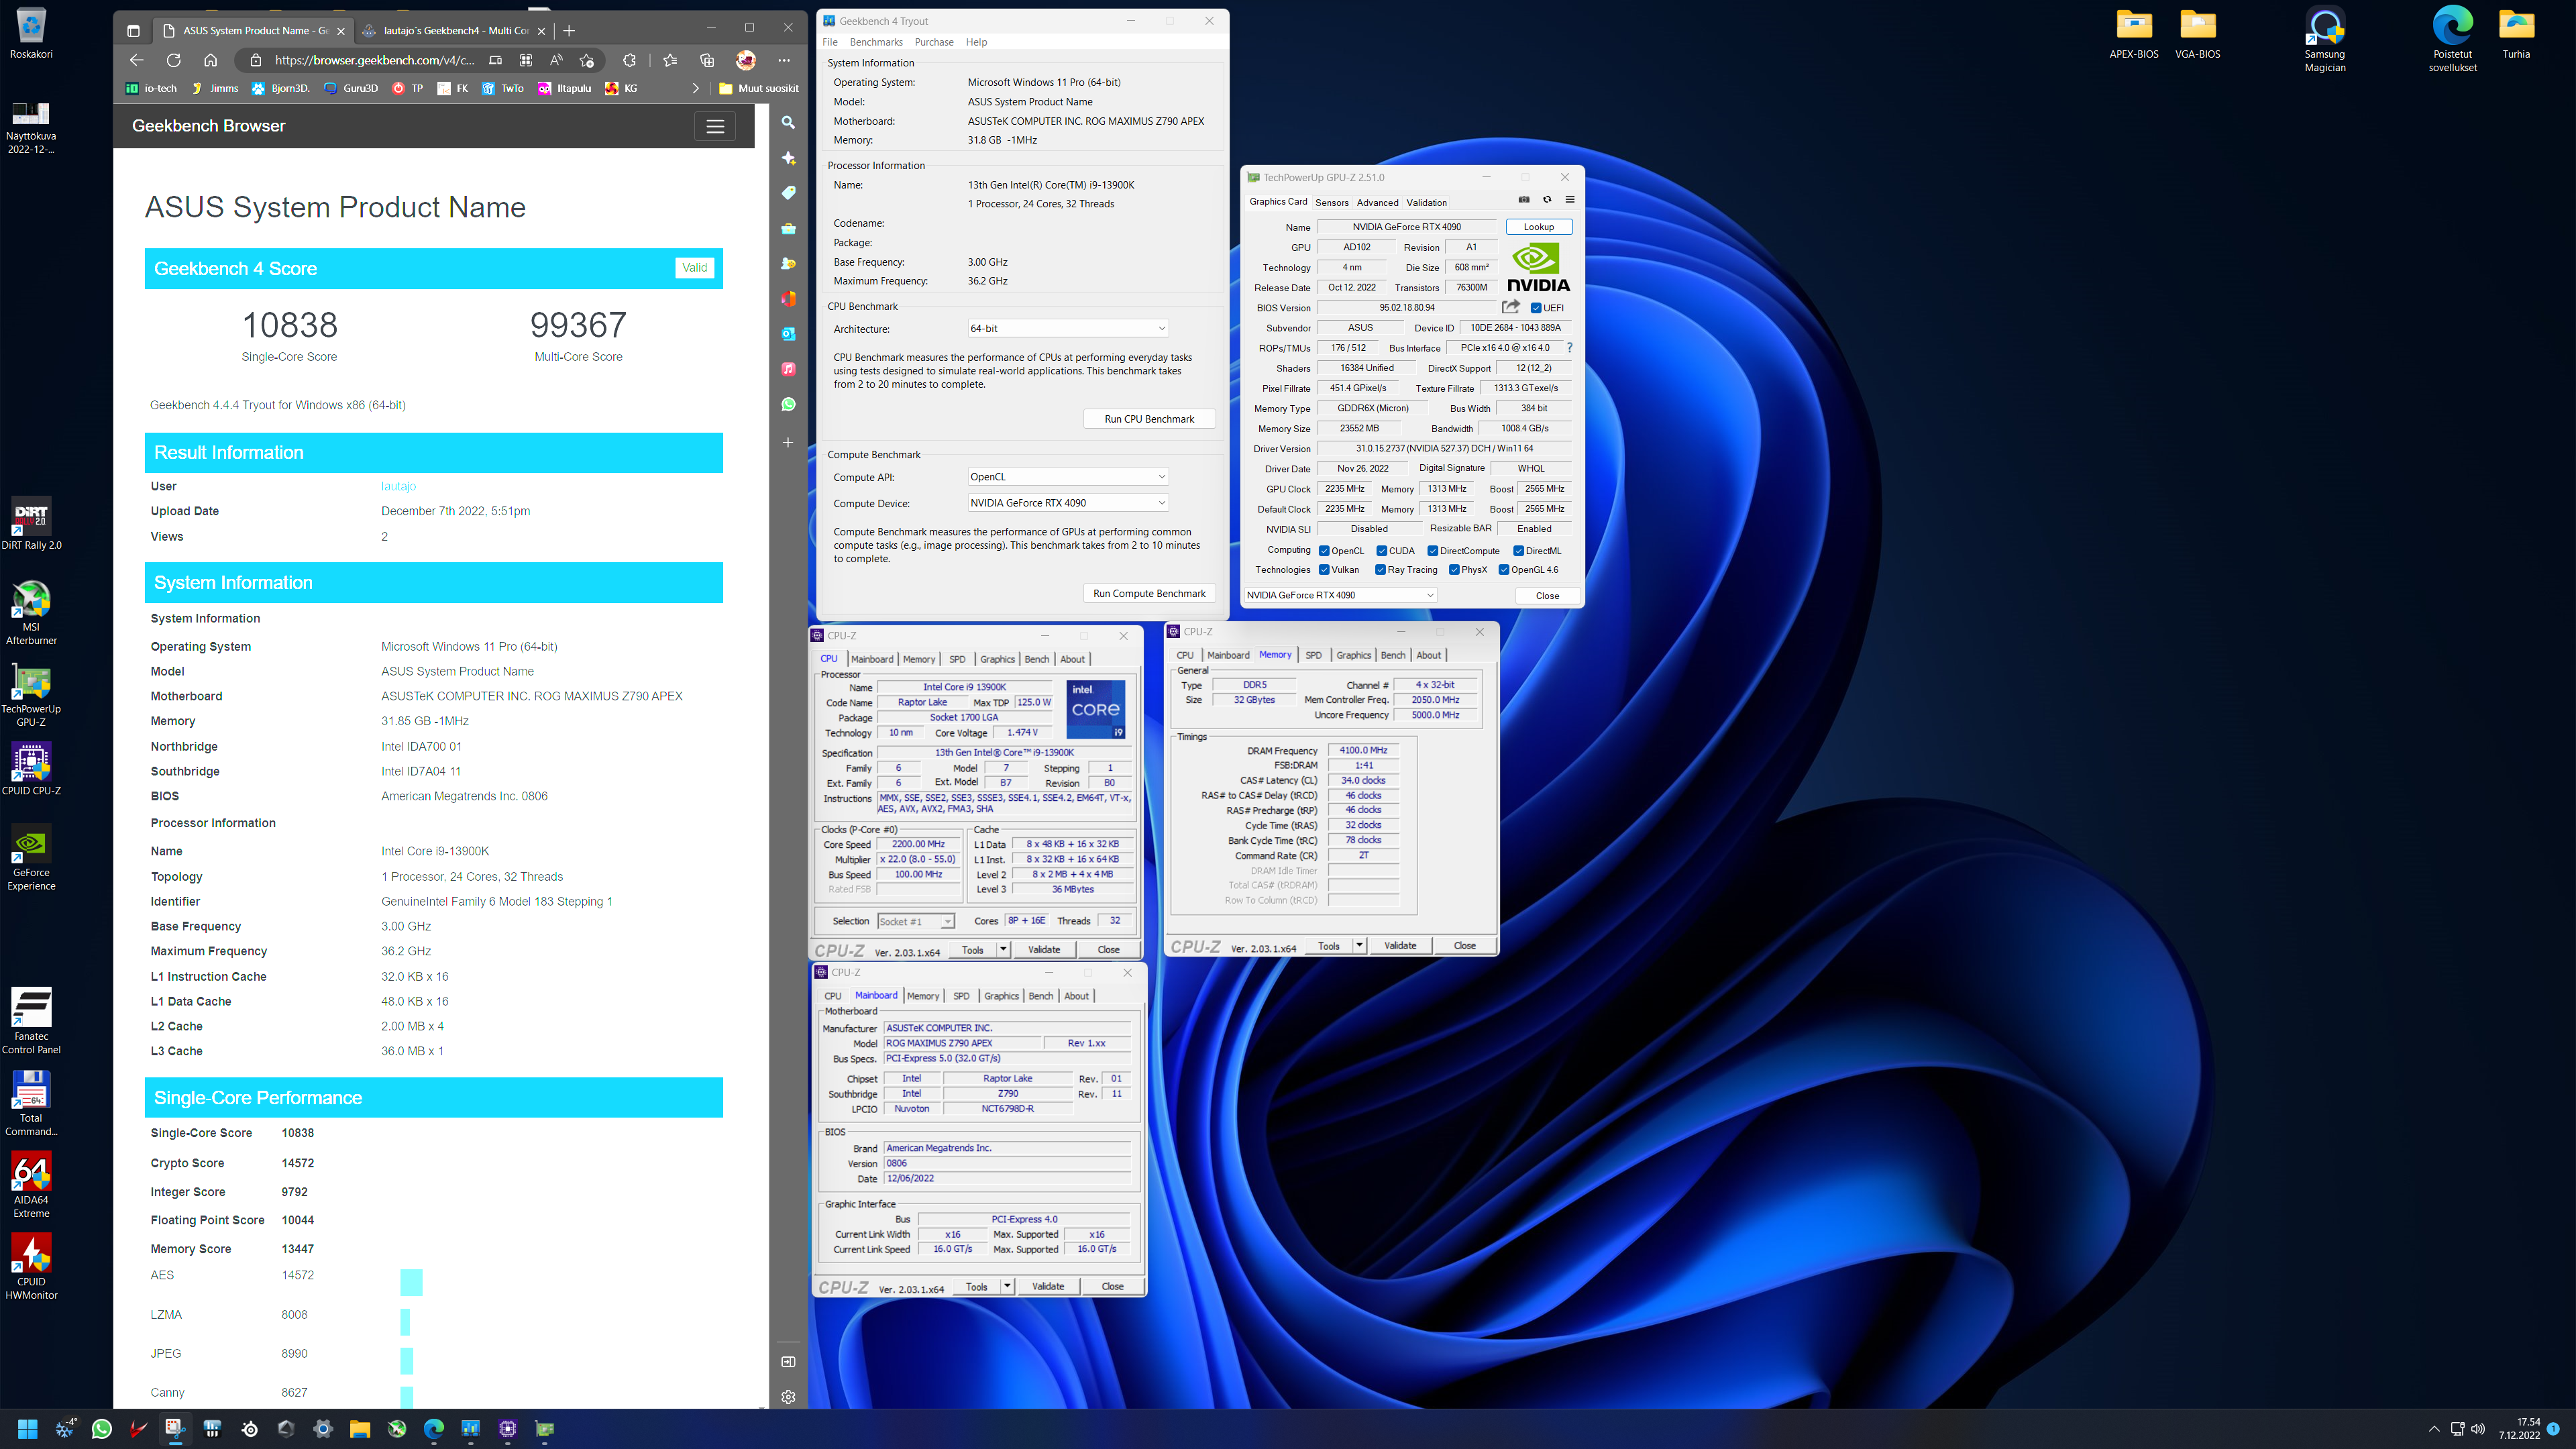
Task: Toggle Edge read aloud icon in address bar
Action: pos(557,60)
